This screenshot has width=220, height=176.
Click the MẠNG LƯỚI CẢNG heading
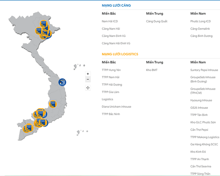tap(116, 5)
